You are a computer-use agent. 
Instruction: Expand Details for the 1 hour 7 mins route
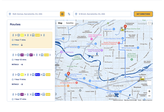(x=17, y=45)
